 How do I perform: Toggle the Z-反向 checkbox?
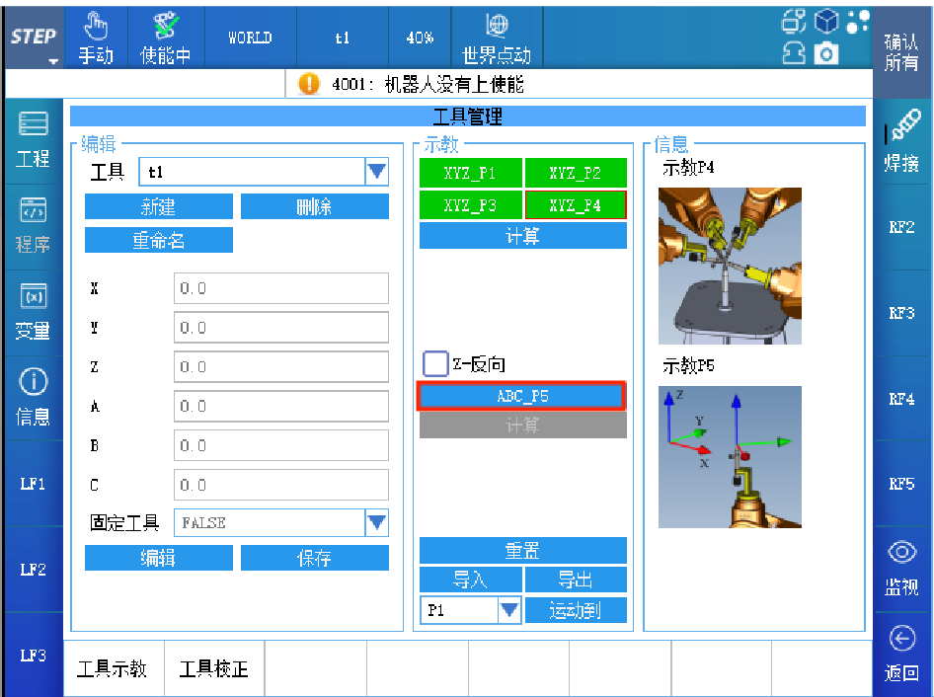pos(435,363)
